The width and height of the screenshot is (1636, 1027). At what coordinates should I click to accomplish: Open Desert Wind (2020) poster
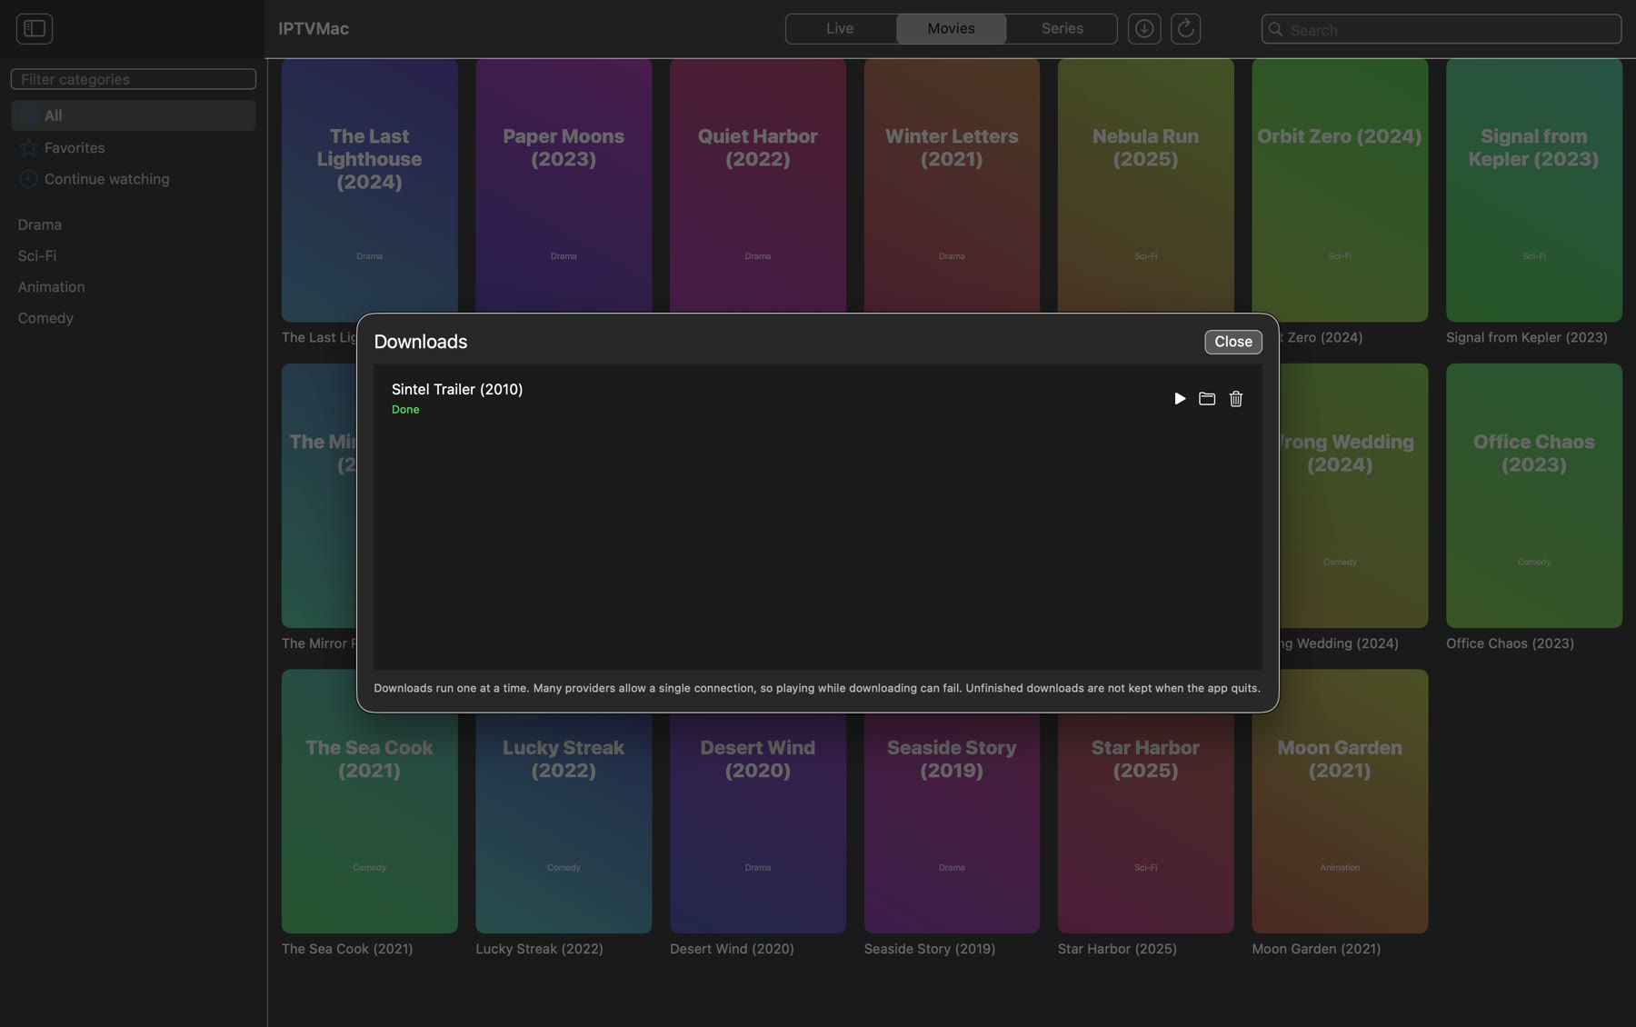[757, 823]
